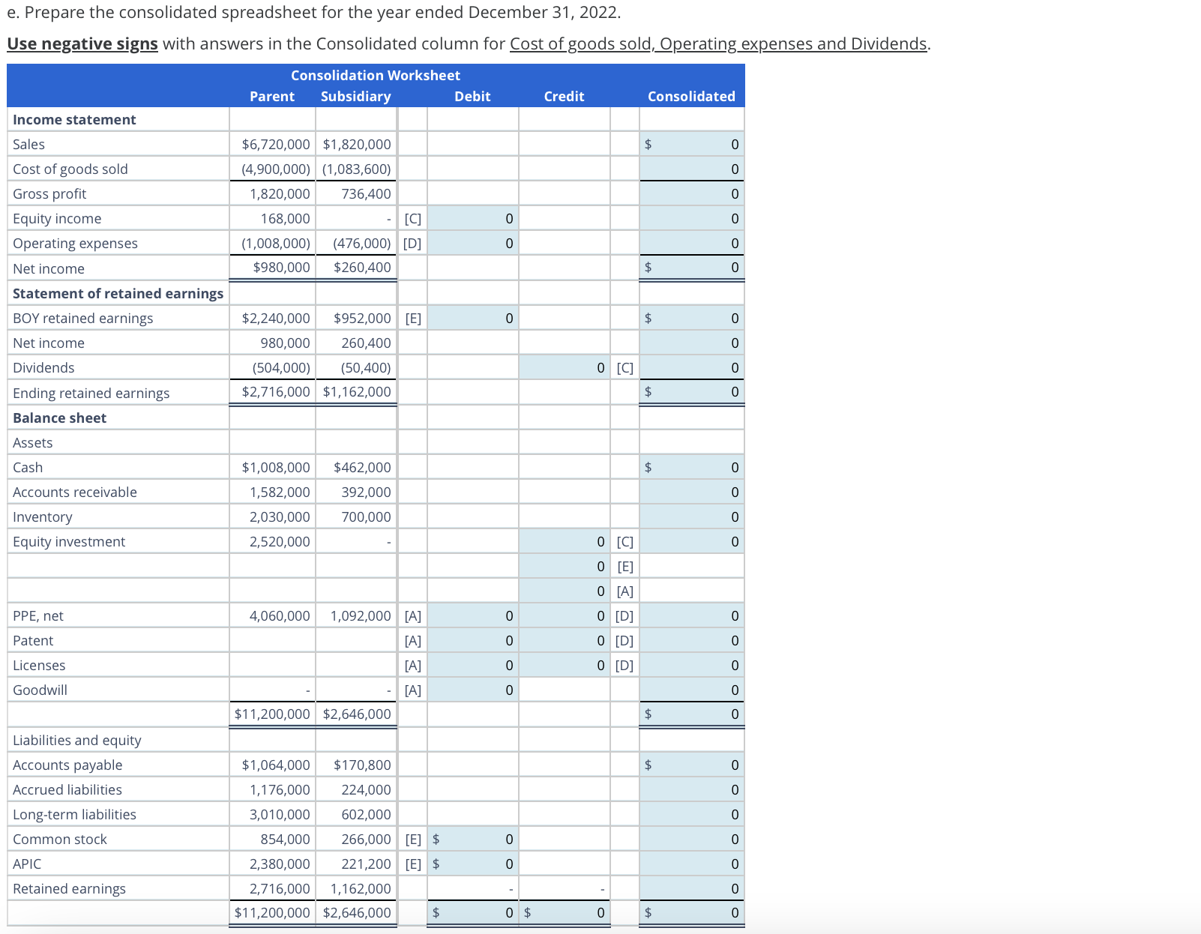Click the BOY retained earnings Debit [E] field

[473, 318]
